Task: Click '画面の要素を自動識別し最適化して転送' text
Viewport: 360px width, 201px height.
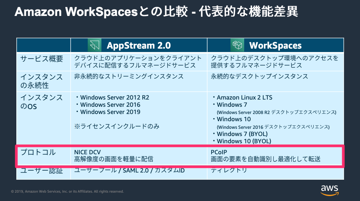Action: (265, 159)
